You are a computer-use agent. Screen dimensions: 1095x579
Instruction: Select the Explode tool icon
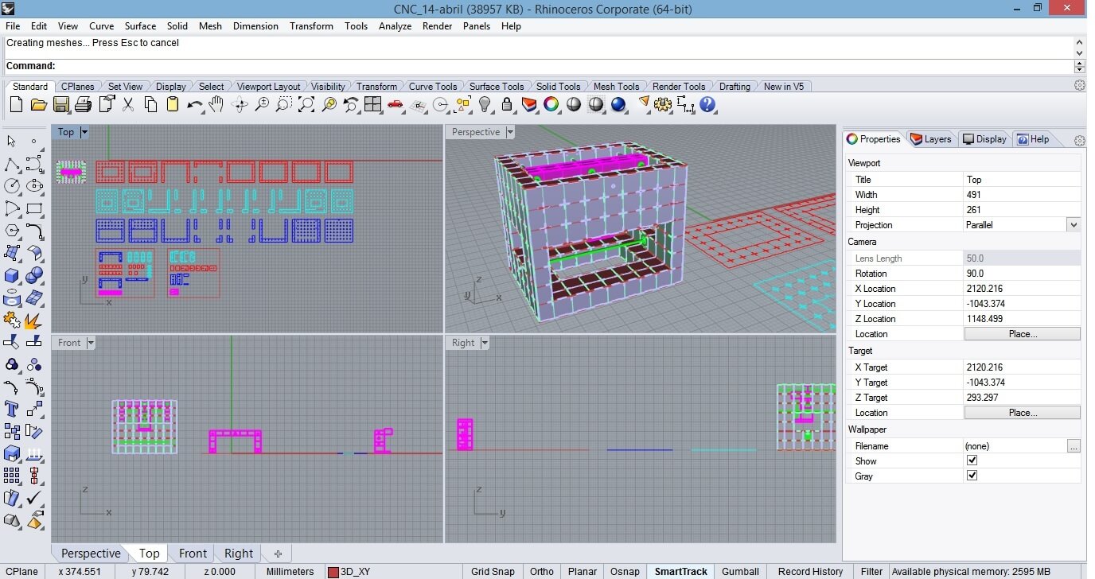click(34, 321)
